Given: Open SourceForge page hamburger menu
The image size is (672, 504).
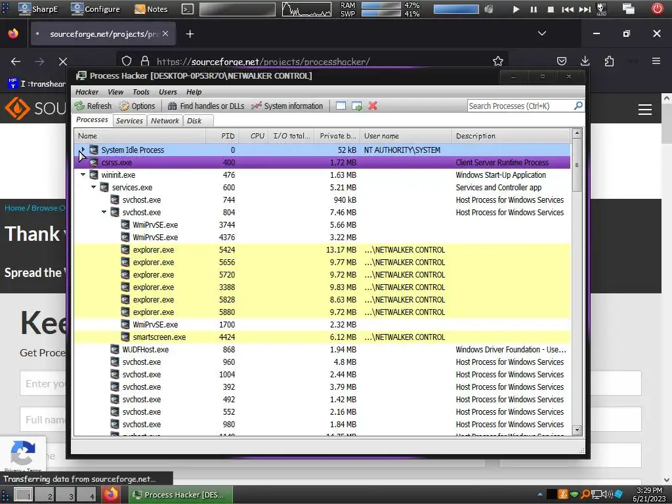Looking at the screenshot, I should (x=644, y=110).
